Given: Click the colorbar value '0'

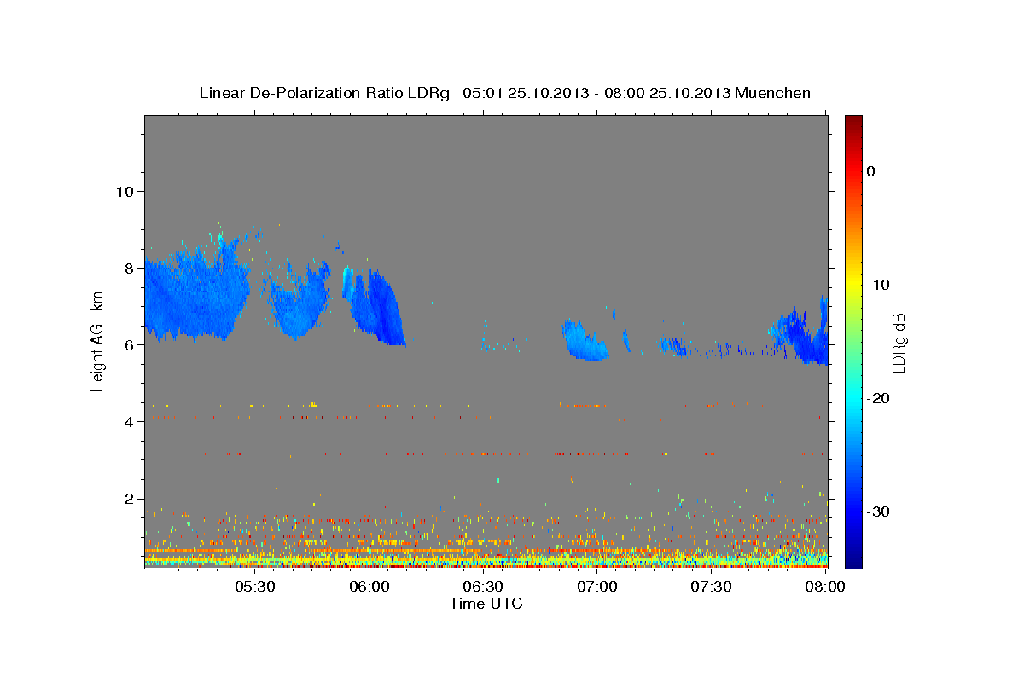Looking at the screenshot, I should pos(871,171).
